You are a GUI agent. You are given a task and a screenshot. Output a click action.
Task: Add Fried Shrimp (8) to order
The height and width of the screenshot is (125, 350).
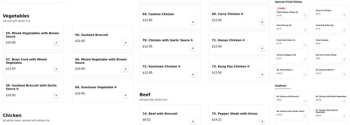click(305, 30)
